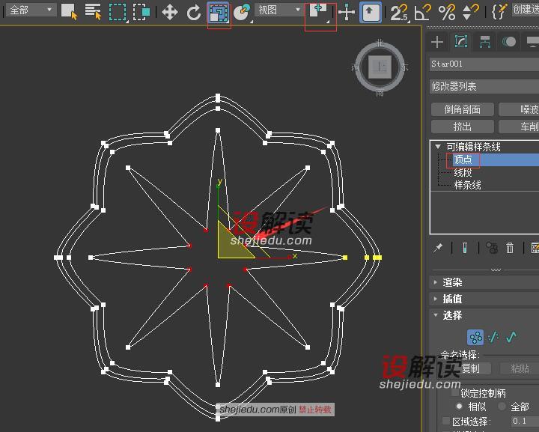Switch to the Hierarchy panel tab
This screenshot has width=539, height=432.
pos(484,42)
